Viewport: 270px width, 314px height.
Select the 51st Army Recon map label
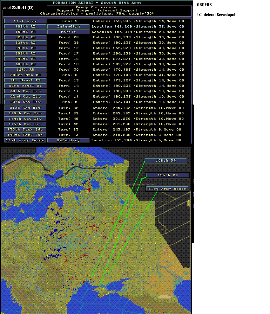click(x=167, y=189)
